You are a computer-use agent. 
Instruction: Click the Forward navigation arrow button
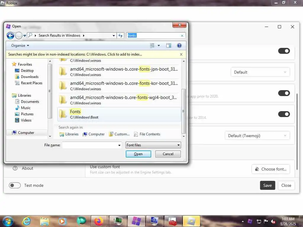pyautogui.click(x=19, y=35)
